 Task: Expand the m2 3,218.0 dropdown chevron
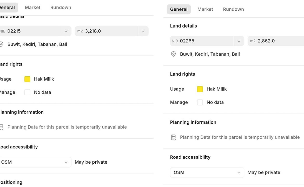pos(143,31)
